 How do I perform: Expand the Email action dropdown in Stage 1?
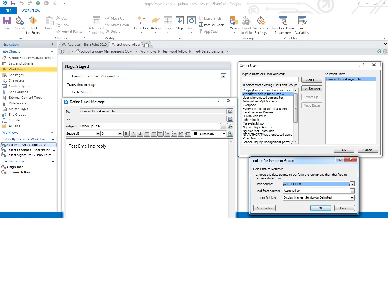pos(223,76)
